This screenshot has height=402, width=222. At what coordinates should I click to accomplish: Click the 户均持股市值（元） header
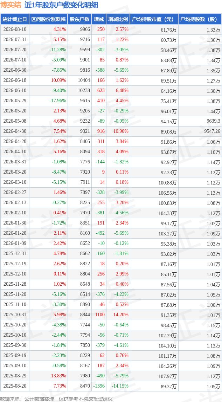[154, 19]
